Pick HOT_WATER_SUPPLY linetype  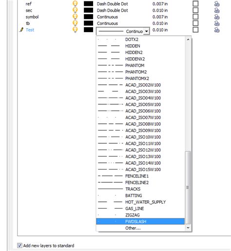(140, 202)
